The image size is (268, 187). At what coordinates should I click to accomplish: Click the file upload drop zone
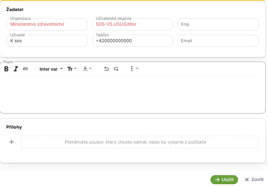pos(140,142)
